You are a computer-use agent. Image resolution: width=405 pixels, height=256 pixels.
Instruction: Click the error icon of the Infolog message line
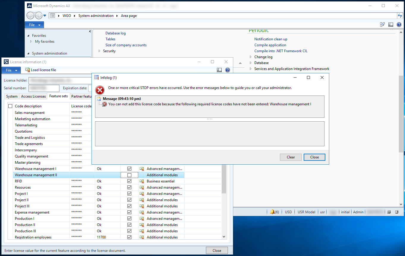click(x=104, y=104)
